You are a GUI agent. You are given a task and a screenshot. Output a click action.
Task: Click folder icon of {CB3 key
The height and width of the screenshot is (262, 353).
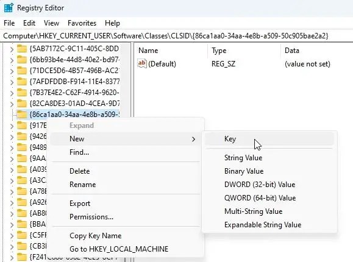point(22,246)
